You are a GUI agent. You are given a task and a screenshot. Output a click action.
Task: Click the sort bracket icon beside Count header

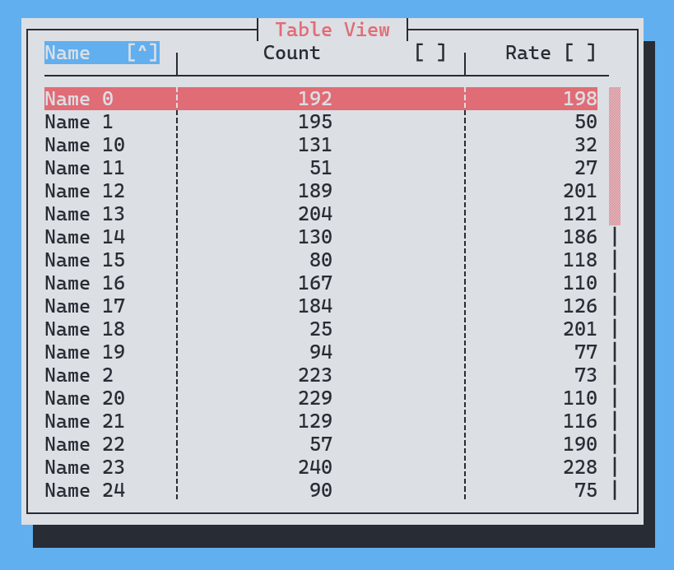429,53
